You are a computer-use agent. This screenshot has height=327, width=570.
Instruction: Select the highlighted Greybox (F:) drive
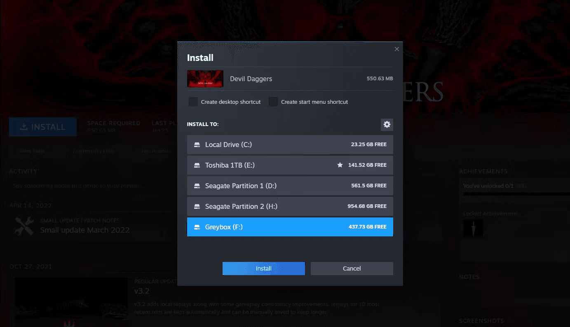290,227
